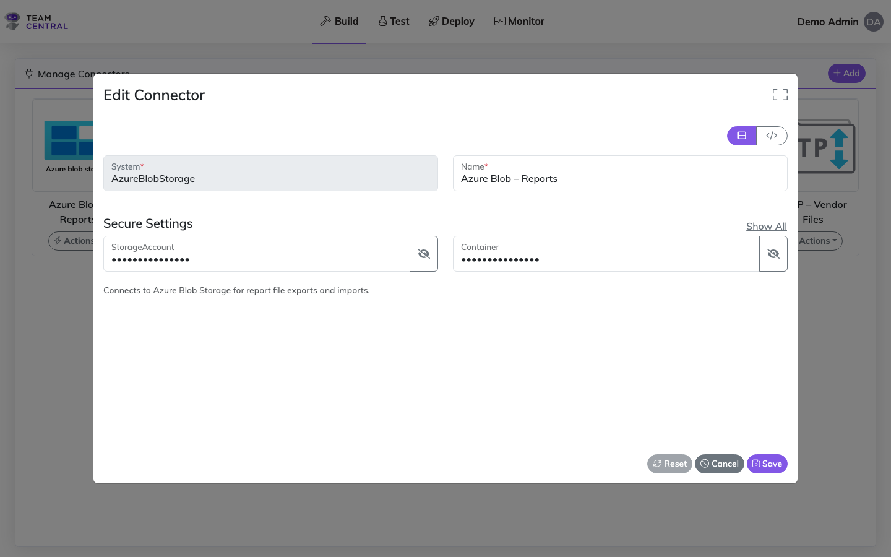Reveal the StorageAccount secret value
891x557 pixels.
pyautogui.click(x=423, y=253)
